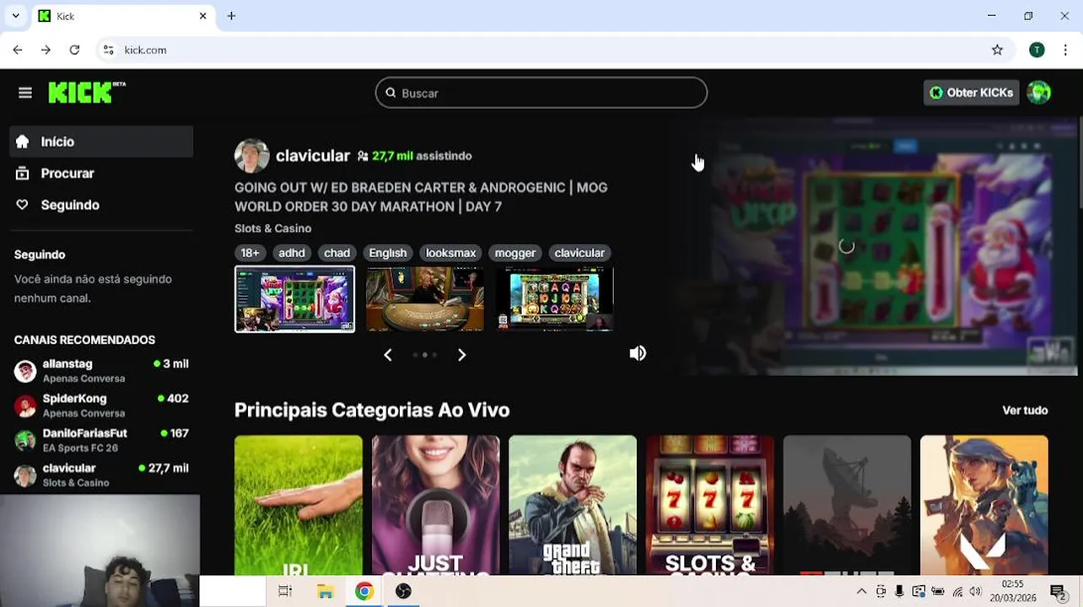Image resolution: width=1083 pixels, height=607 pixels.
Task: Open the Valorant category card
Action: [984, 505]
